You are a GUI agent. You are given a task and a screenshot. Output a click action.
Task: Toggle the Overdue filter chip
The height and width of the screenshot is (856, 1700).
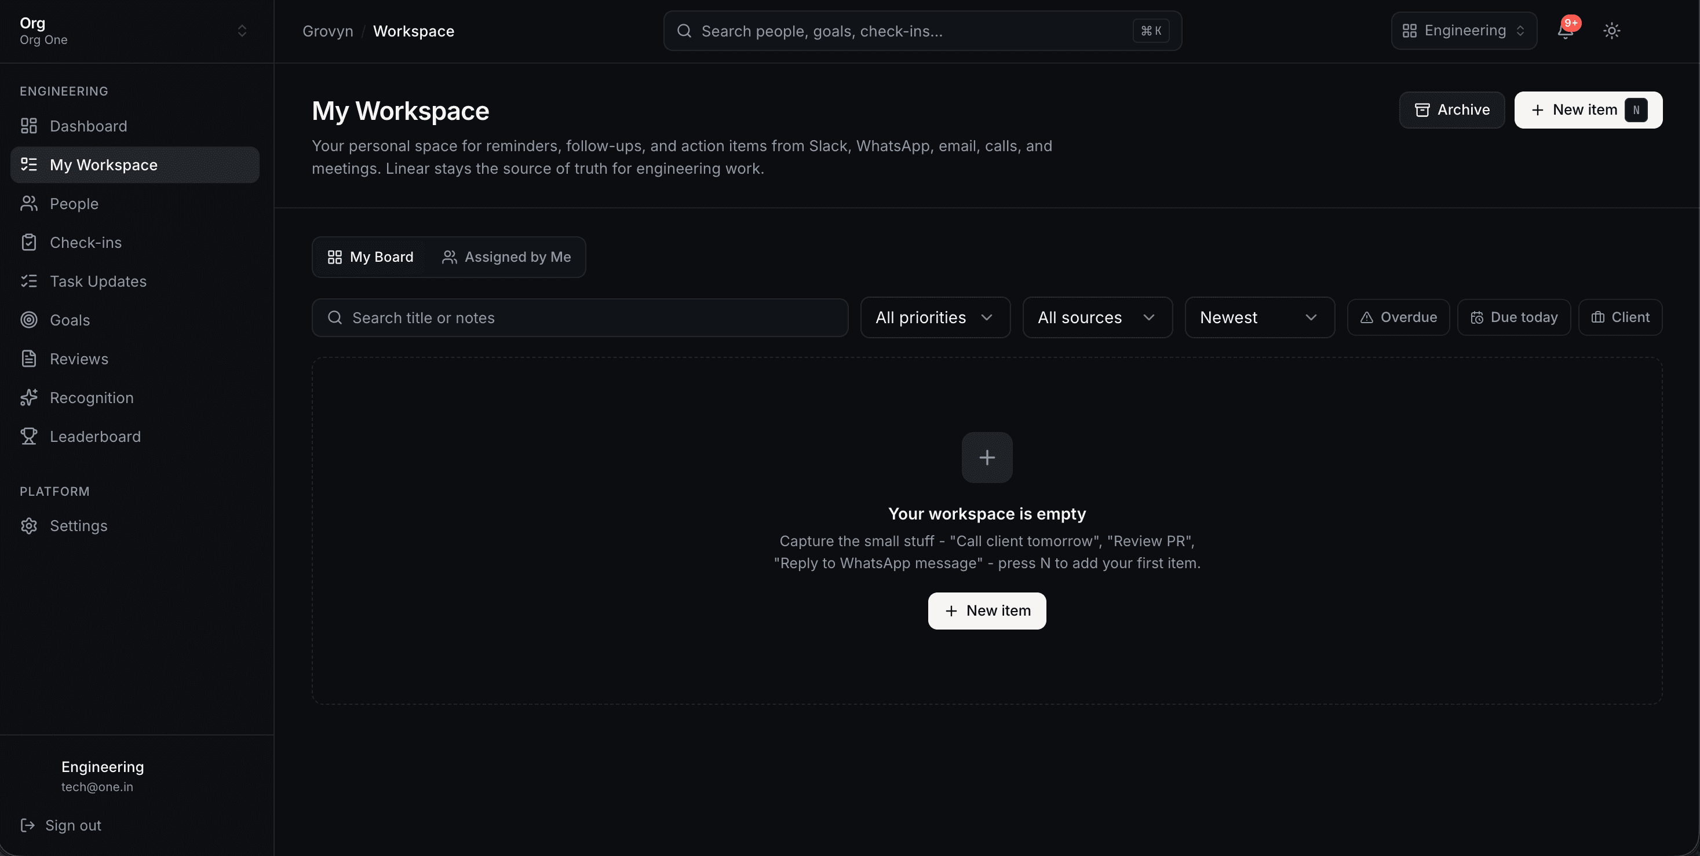coord(1398,317)
